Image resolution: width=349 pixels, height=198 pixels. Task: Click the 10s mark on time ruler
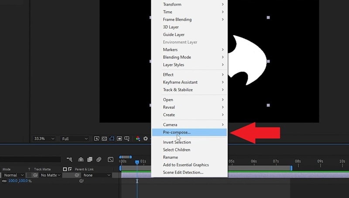pos(342,161)
